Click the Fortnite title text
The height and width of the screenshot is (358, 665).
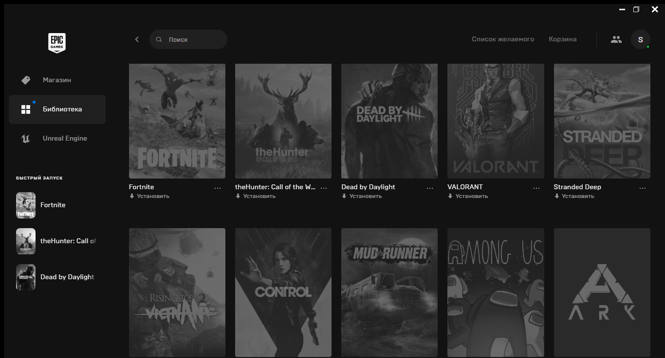pyautogui.click(x=142, y=187)
